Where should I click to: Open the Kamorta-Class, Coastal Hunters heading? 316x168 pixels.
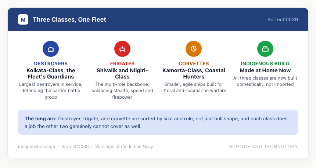[x=194, y=73]
